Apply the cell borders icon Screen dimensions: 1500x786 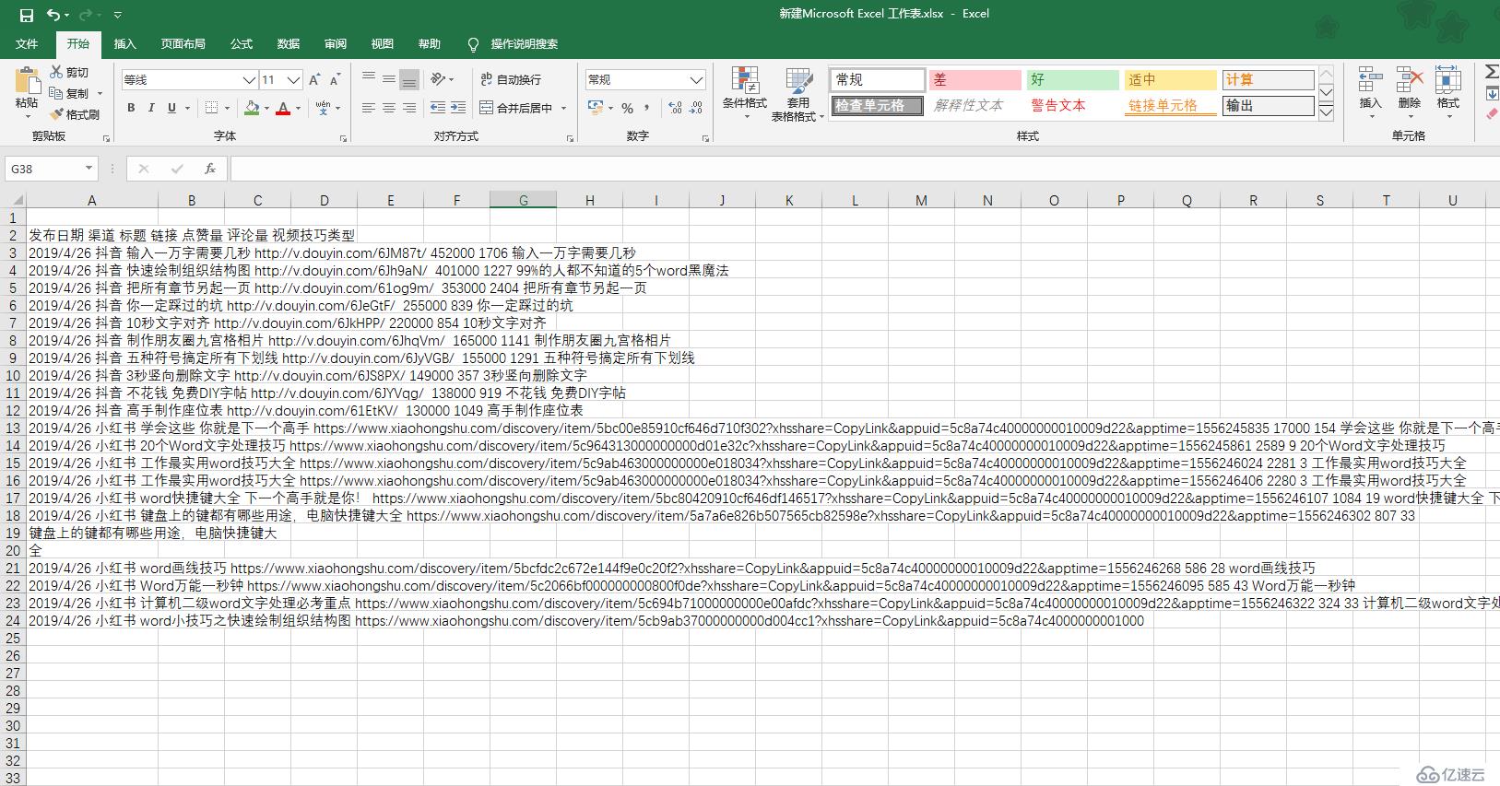pos(211,108)
